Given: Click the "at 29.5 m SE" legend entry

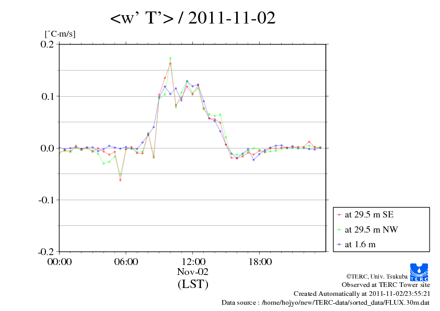Looking at the screenshot, I should [369, 215].
